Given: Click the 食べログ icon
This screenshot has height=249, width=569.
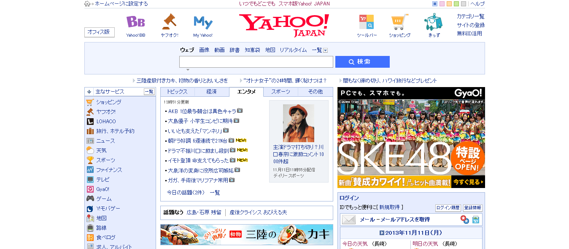Looking at the screenshot, I should [x=90, y=238].
